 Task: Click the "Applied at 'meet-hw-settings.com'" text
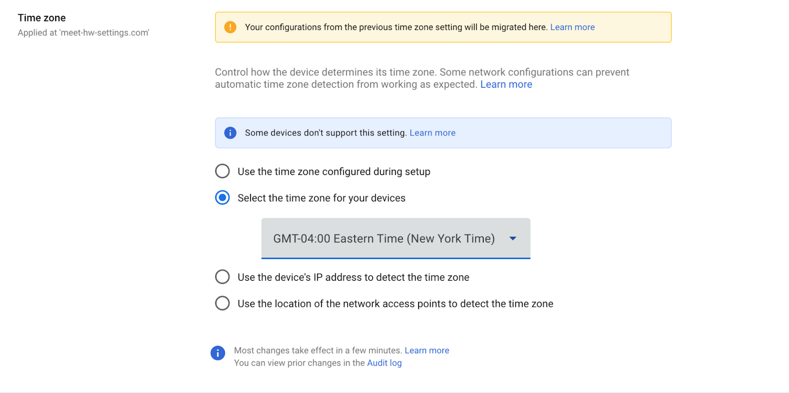coord(83,33)
